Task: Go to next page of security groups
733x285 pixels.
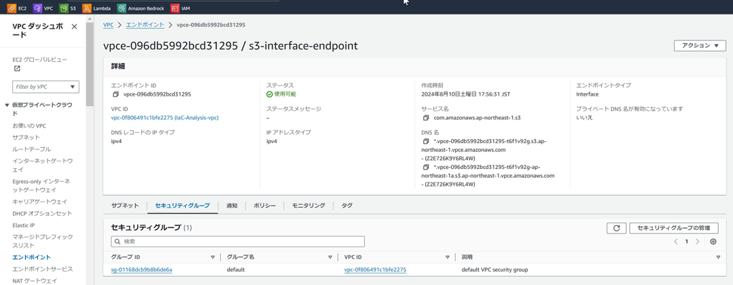Action: (698, 242)
